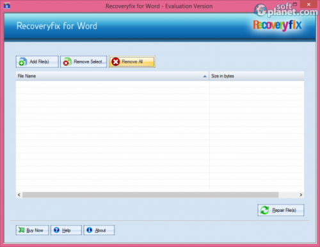Click the File Name sort arrow indicator
This screenshot has width=320, height=247.
205,76
